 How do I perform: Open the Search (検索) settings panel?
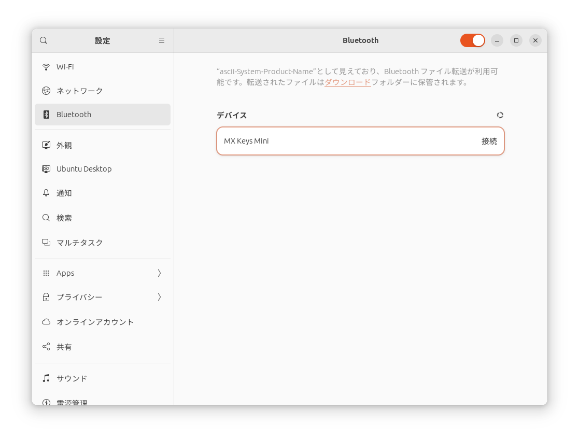[64, 218]
